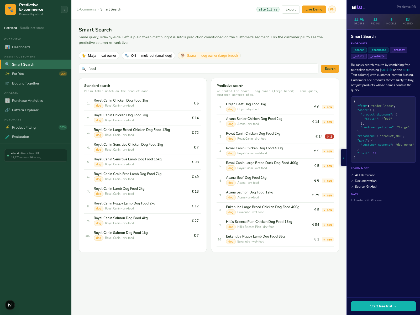Screen dimensions: 420x315
Task: Click the aito.ai Predictive DB status card
Action: (36, 155)
